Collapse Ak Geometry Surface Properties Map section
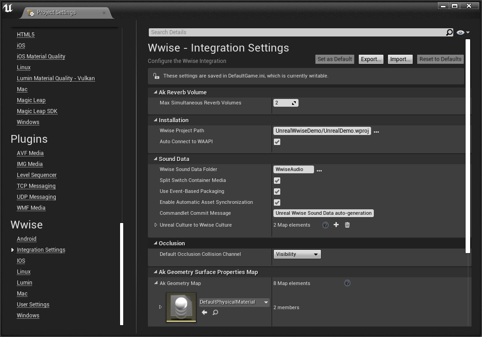 [x=156, y=272]
